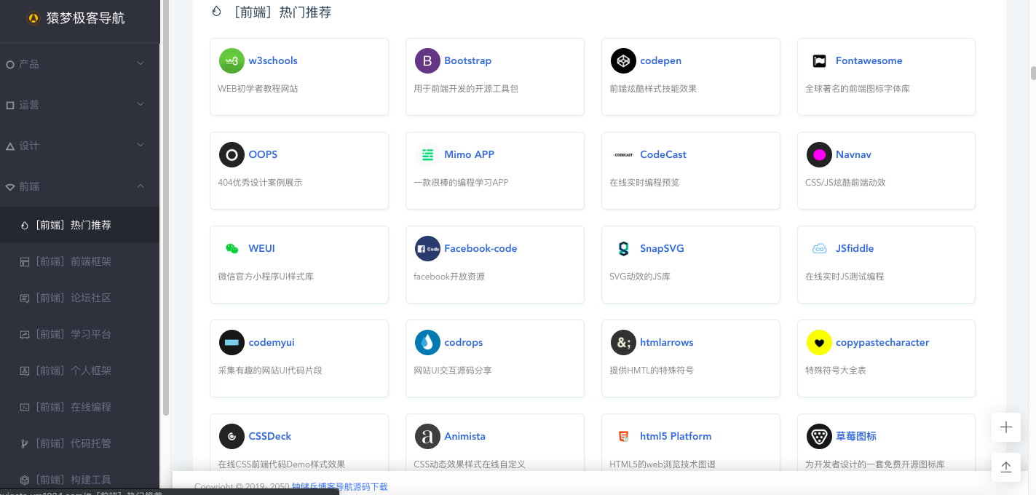
Task: Click the htmlarrows ampersand icon
Action: pos(623,343)
